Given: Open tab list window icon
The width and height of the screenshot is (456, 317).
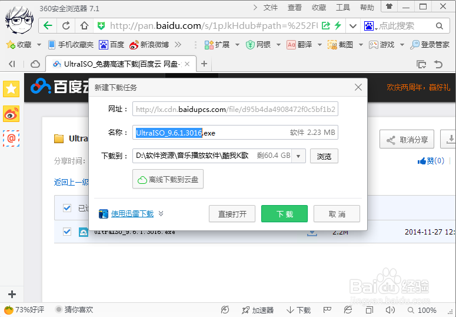Looking at the screenshot, I should 421,64.
